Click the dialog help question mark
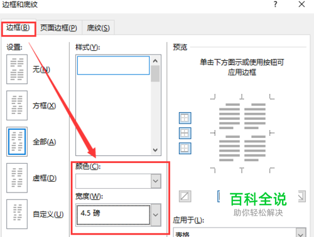Image resolution: width=314 pixels, height=237 pixels. click(275, 4)
